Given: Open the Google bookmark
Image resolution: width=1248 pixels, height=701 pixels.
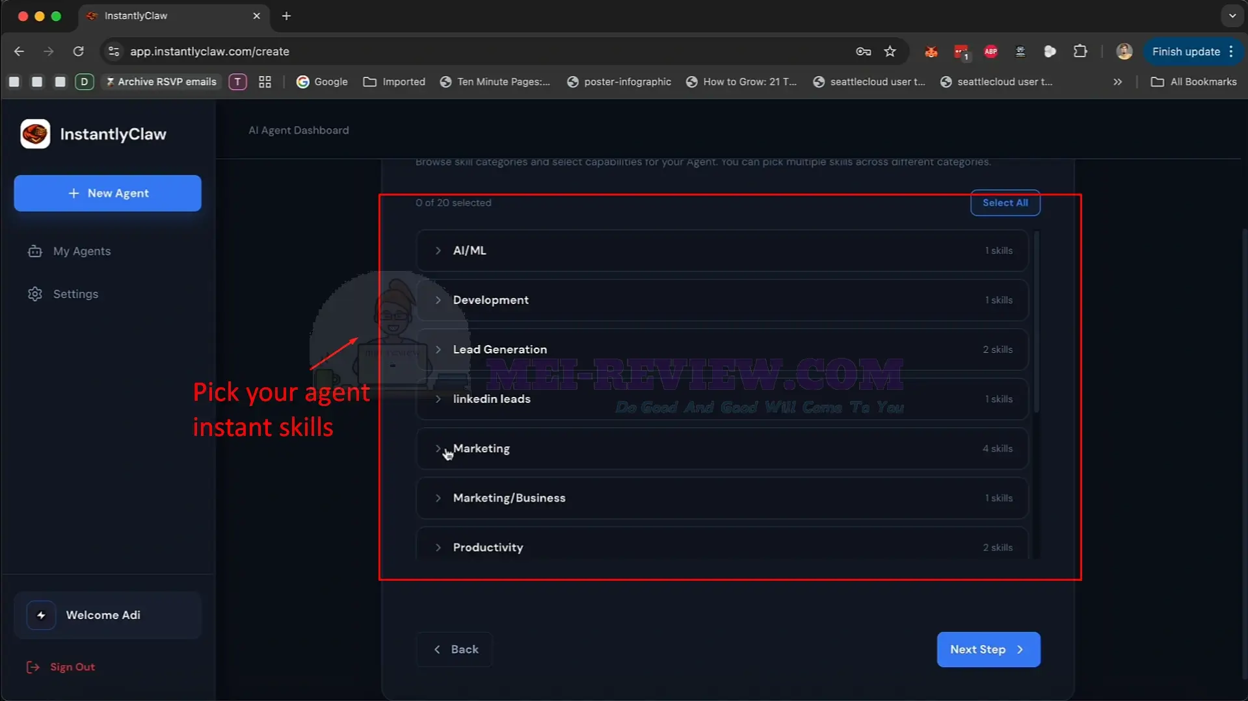Looking at the screenshot, I should (x=322, y=82).
